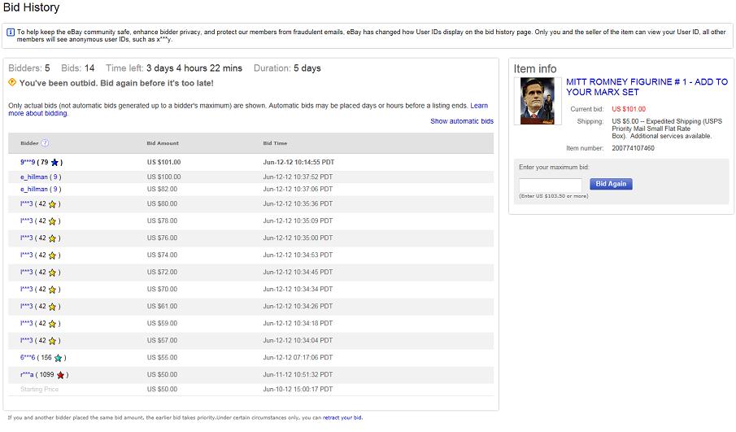Click the Bid Again button
The height and width of the screenshot is (432, 736).
click(x=611, y=184)
